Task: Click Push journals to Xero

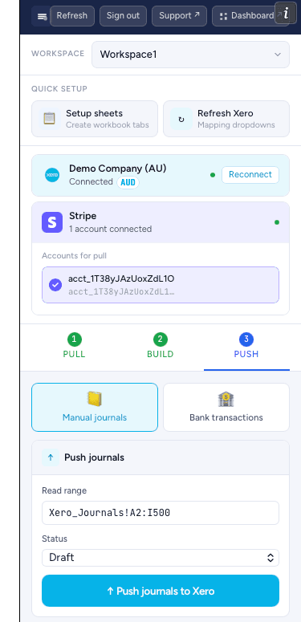Action: pyautogui.click(x=161, y=591)
